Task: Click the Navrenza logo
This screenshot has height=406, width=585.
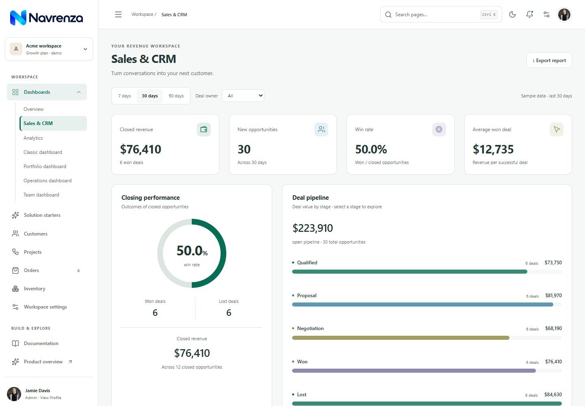Action: tap(46, 17)
